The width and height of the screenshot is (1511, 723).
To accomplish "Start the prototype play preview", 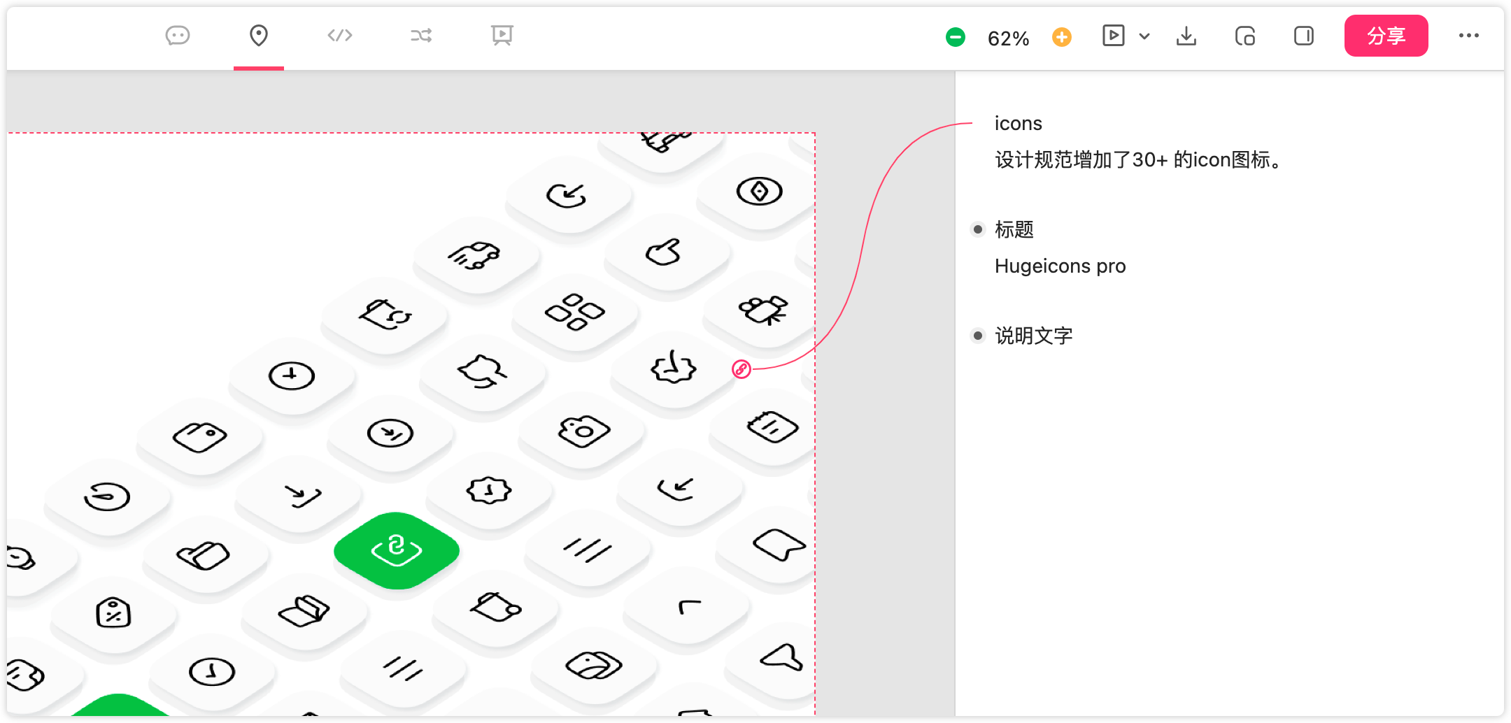I will click(1113, 36).
